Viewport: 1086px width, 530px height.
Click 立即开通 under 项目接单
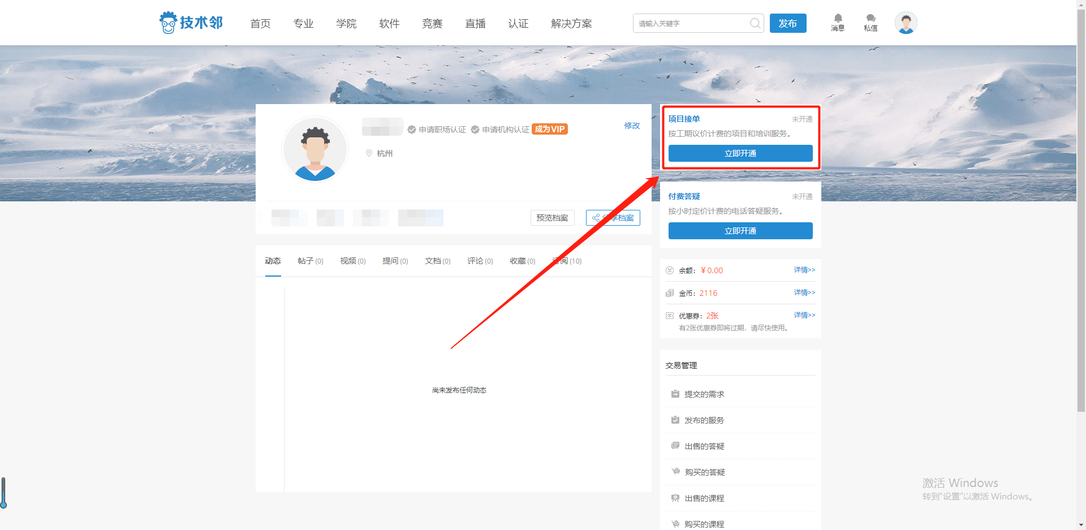tap(740, 153)
